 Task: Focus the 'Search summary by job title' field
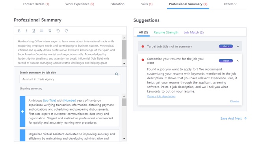pos(70,79)
